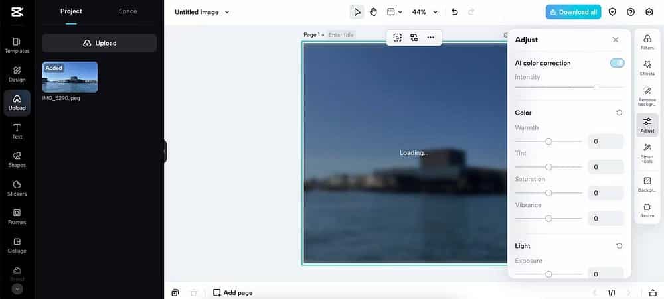The image size is (664, 299).
Task: Select the IMG_5290.jpeg thumbnail
Action: pos(70,77)
